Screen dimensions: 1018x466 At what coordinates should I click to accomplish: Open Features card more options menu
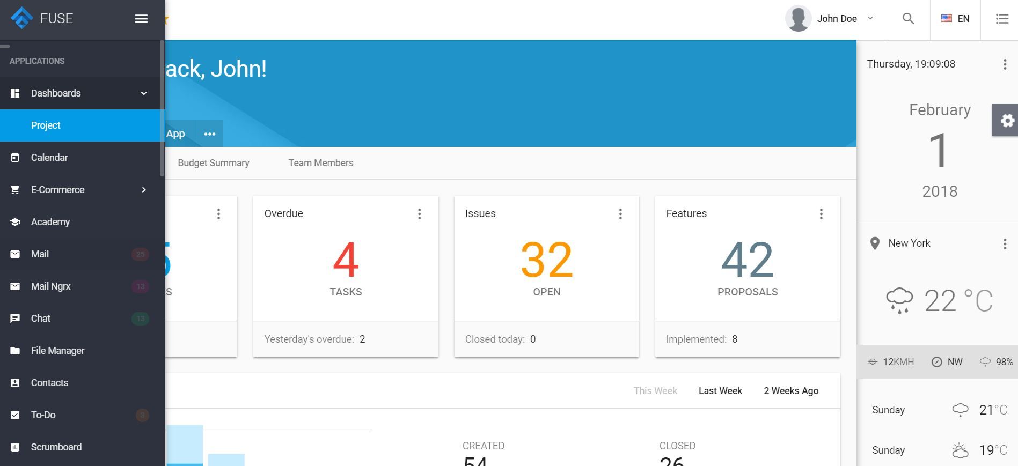pyautogui.click(x=821, y=214)
